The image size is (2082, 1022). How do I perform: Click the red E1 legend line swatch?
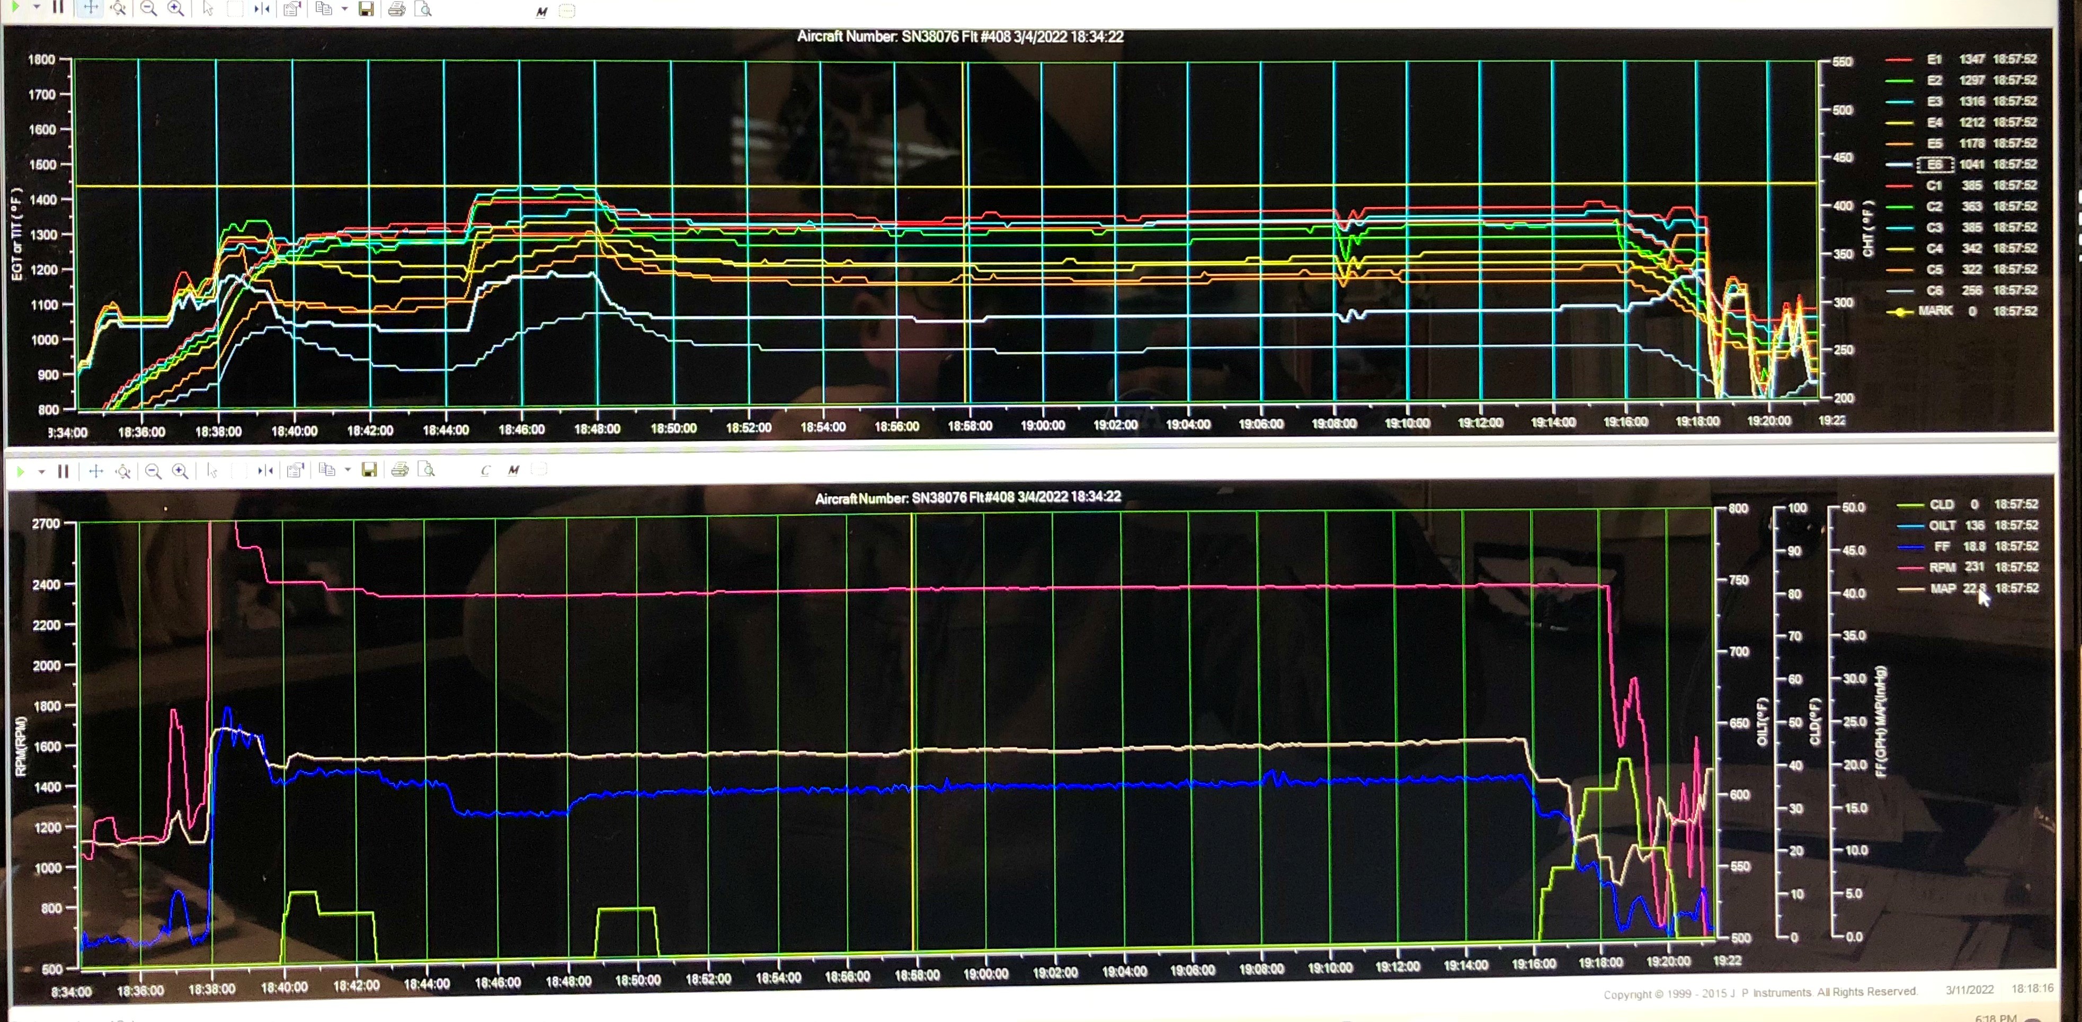point(1899,60)
